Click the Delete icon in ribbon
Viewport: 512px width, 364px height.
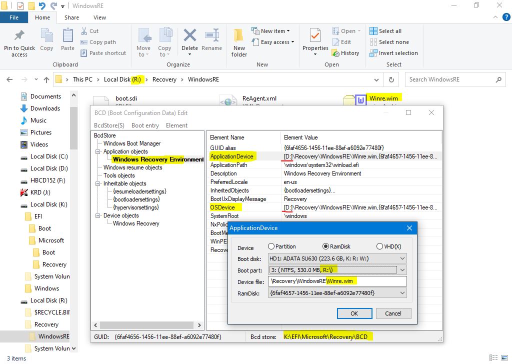(189, 36)
